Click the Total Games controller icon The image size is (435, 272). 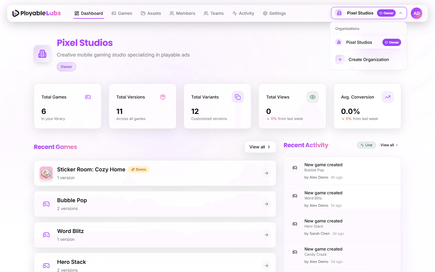coord(88,97)
